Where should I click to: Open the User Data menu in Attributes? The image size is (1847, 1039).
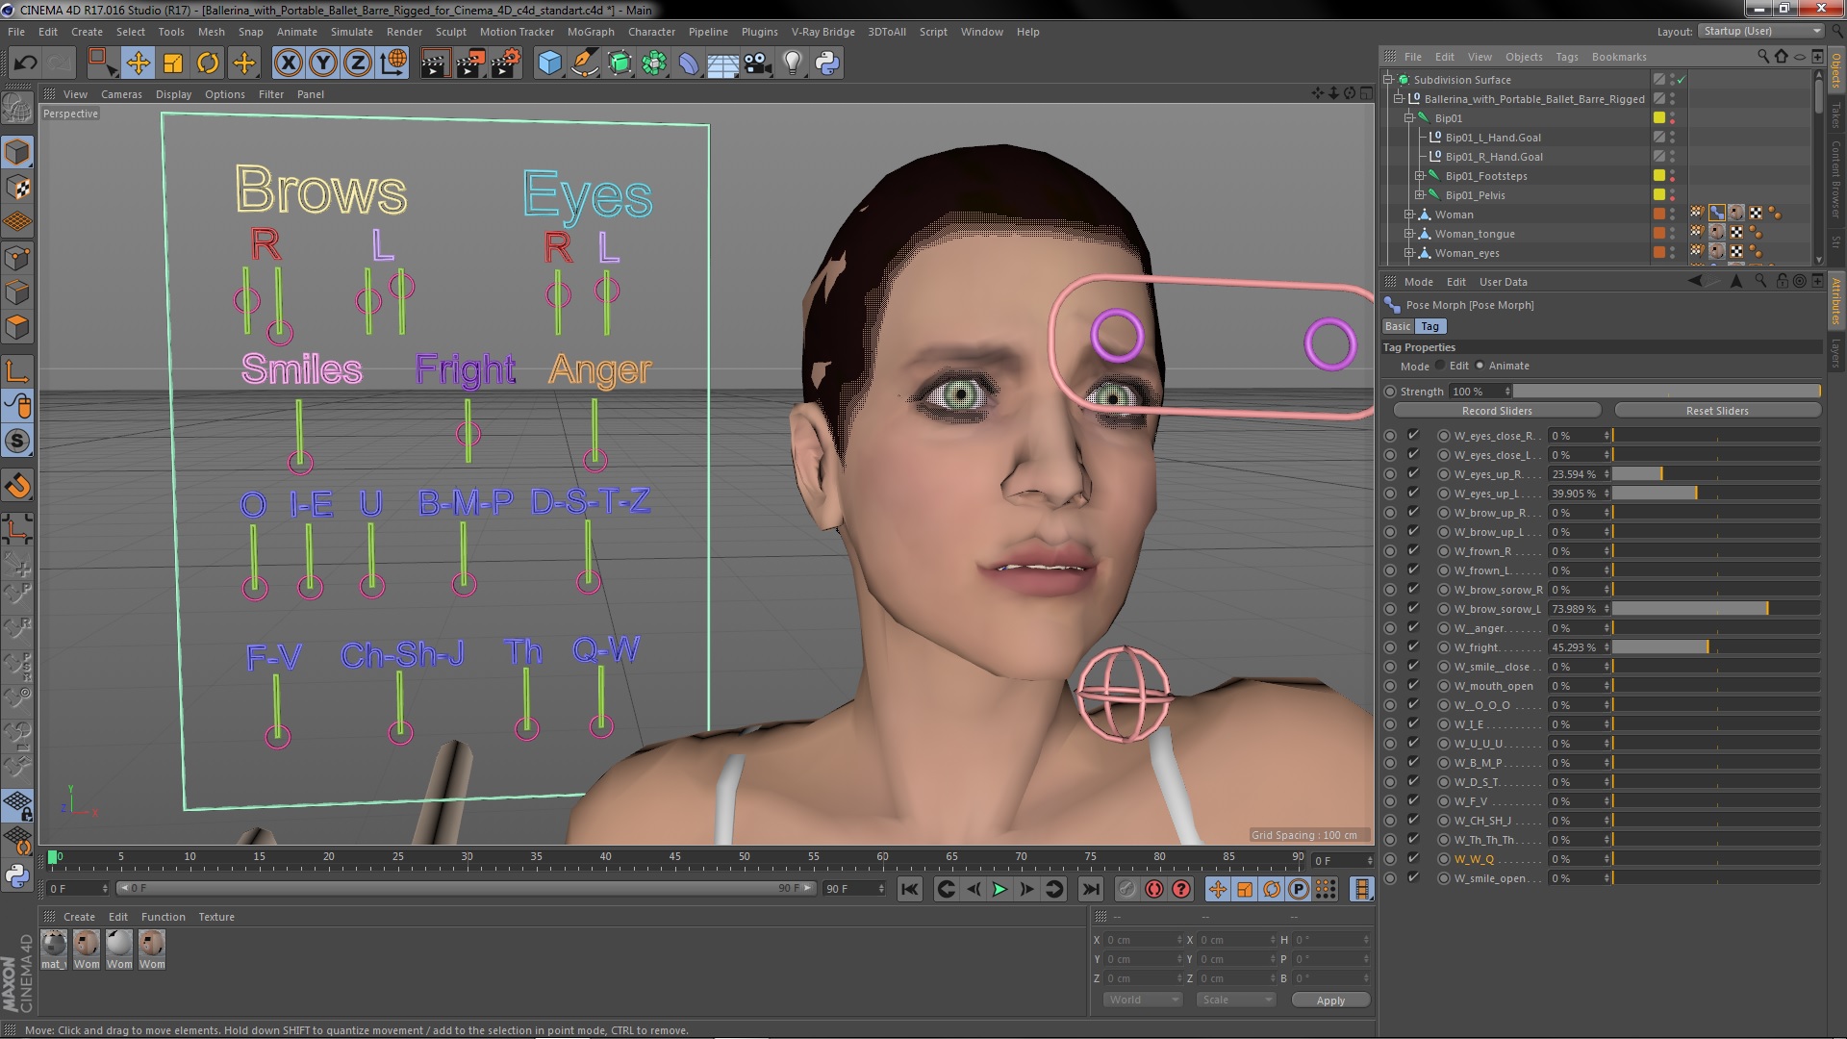1503,282
